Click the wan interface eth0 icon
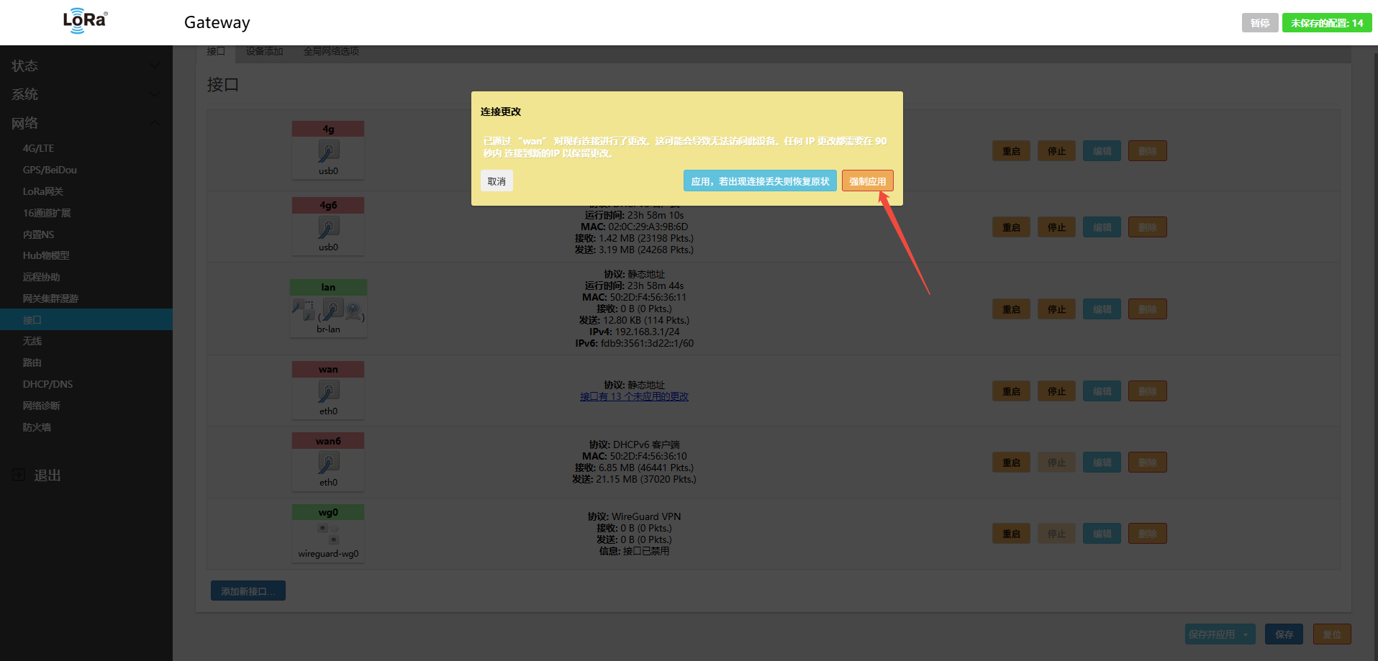1378x661 pixels. pos(328,391)
